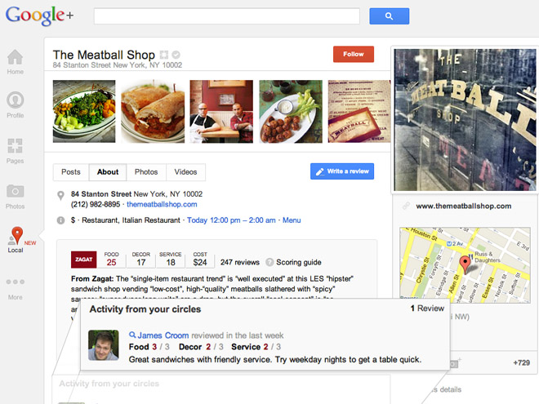This screenshot has height=404, width=539.
Task: Open the themeatballshop.com link
Action: [x=162, y=204]
